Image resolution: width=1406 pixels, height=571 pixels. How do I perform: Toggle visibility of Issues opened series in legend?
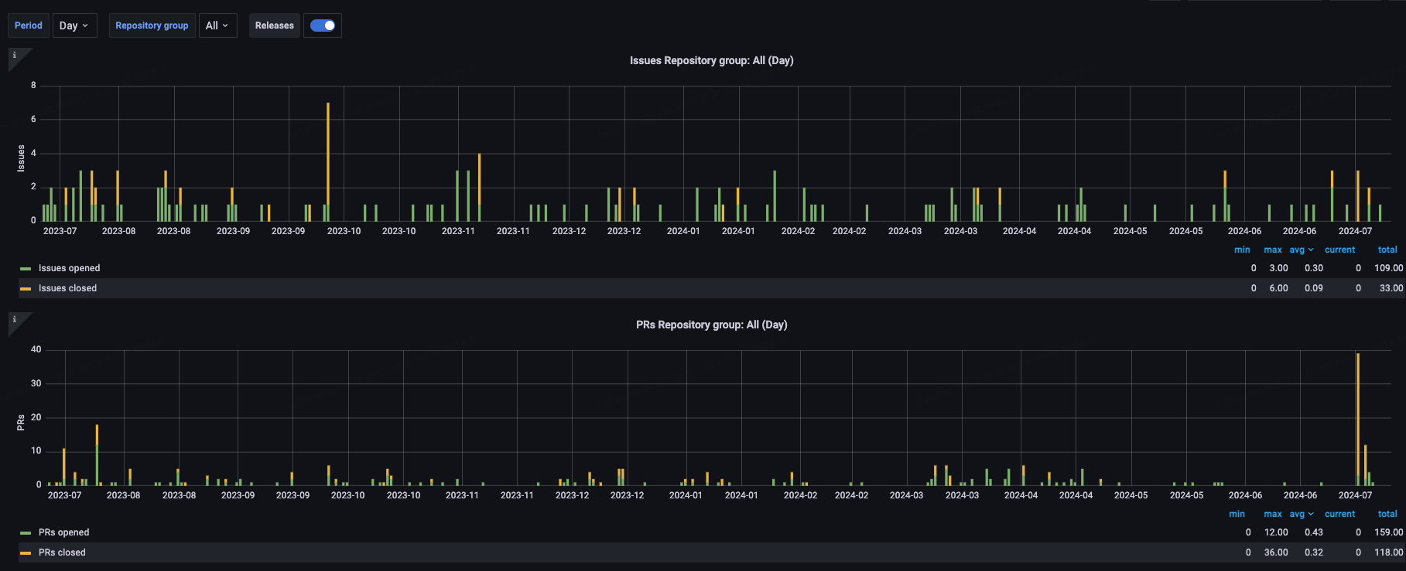69,268
